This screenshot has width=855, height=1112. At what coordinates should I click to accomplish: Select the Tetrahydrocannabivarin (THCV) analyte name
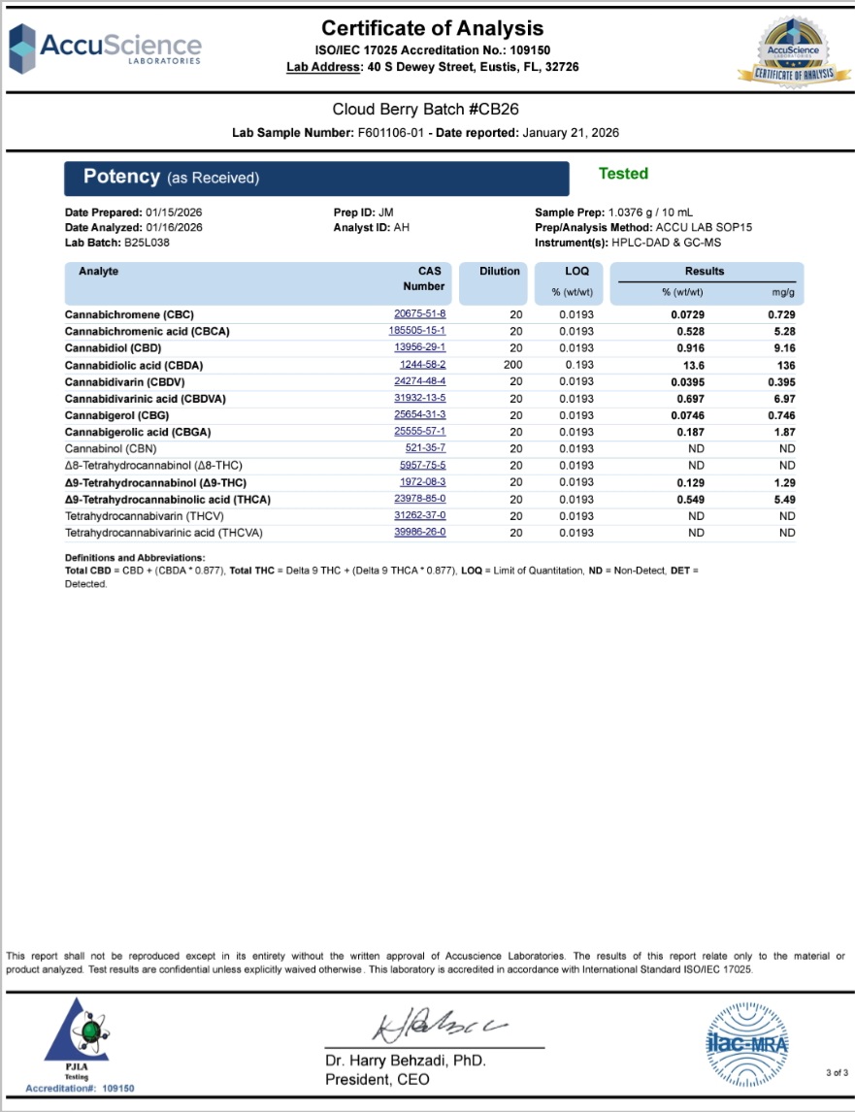coord(144,516)
